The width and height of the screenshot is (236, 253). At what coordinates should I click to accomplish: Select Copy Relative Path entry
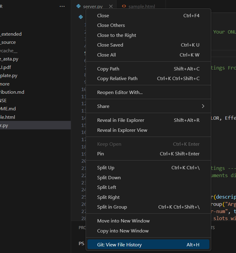pyautogui.click(x=148, y=79)
